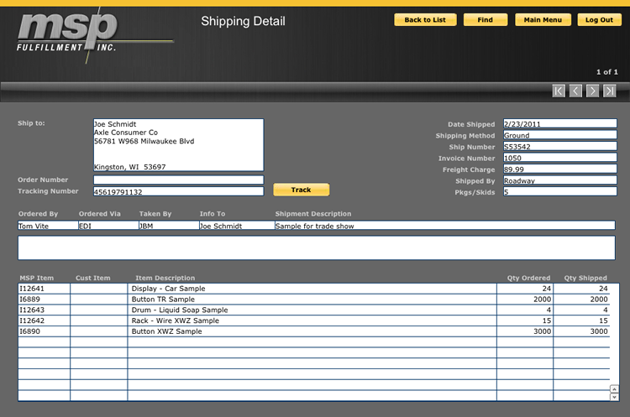630x417 pixels.
Task: Jump to the last record arrow icon
Action: click(x=610, y=91)
